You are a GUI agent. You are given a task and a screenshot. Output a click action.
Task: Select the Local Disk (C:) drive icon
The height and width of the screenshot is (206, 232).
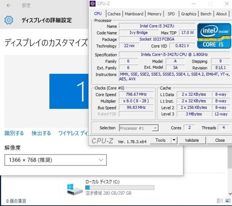point(74,190)
